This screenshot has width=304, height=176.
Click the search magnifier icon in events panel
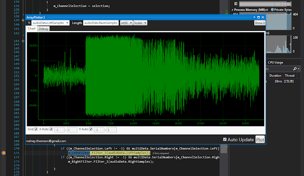point(294,69)
